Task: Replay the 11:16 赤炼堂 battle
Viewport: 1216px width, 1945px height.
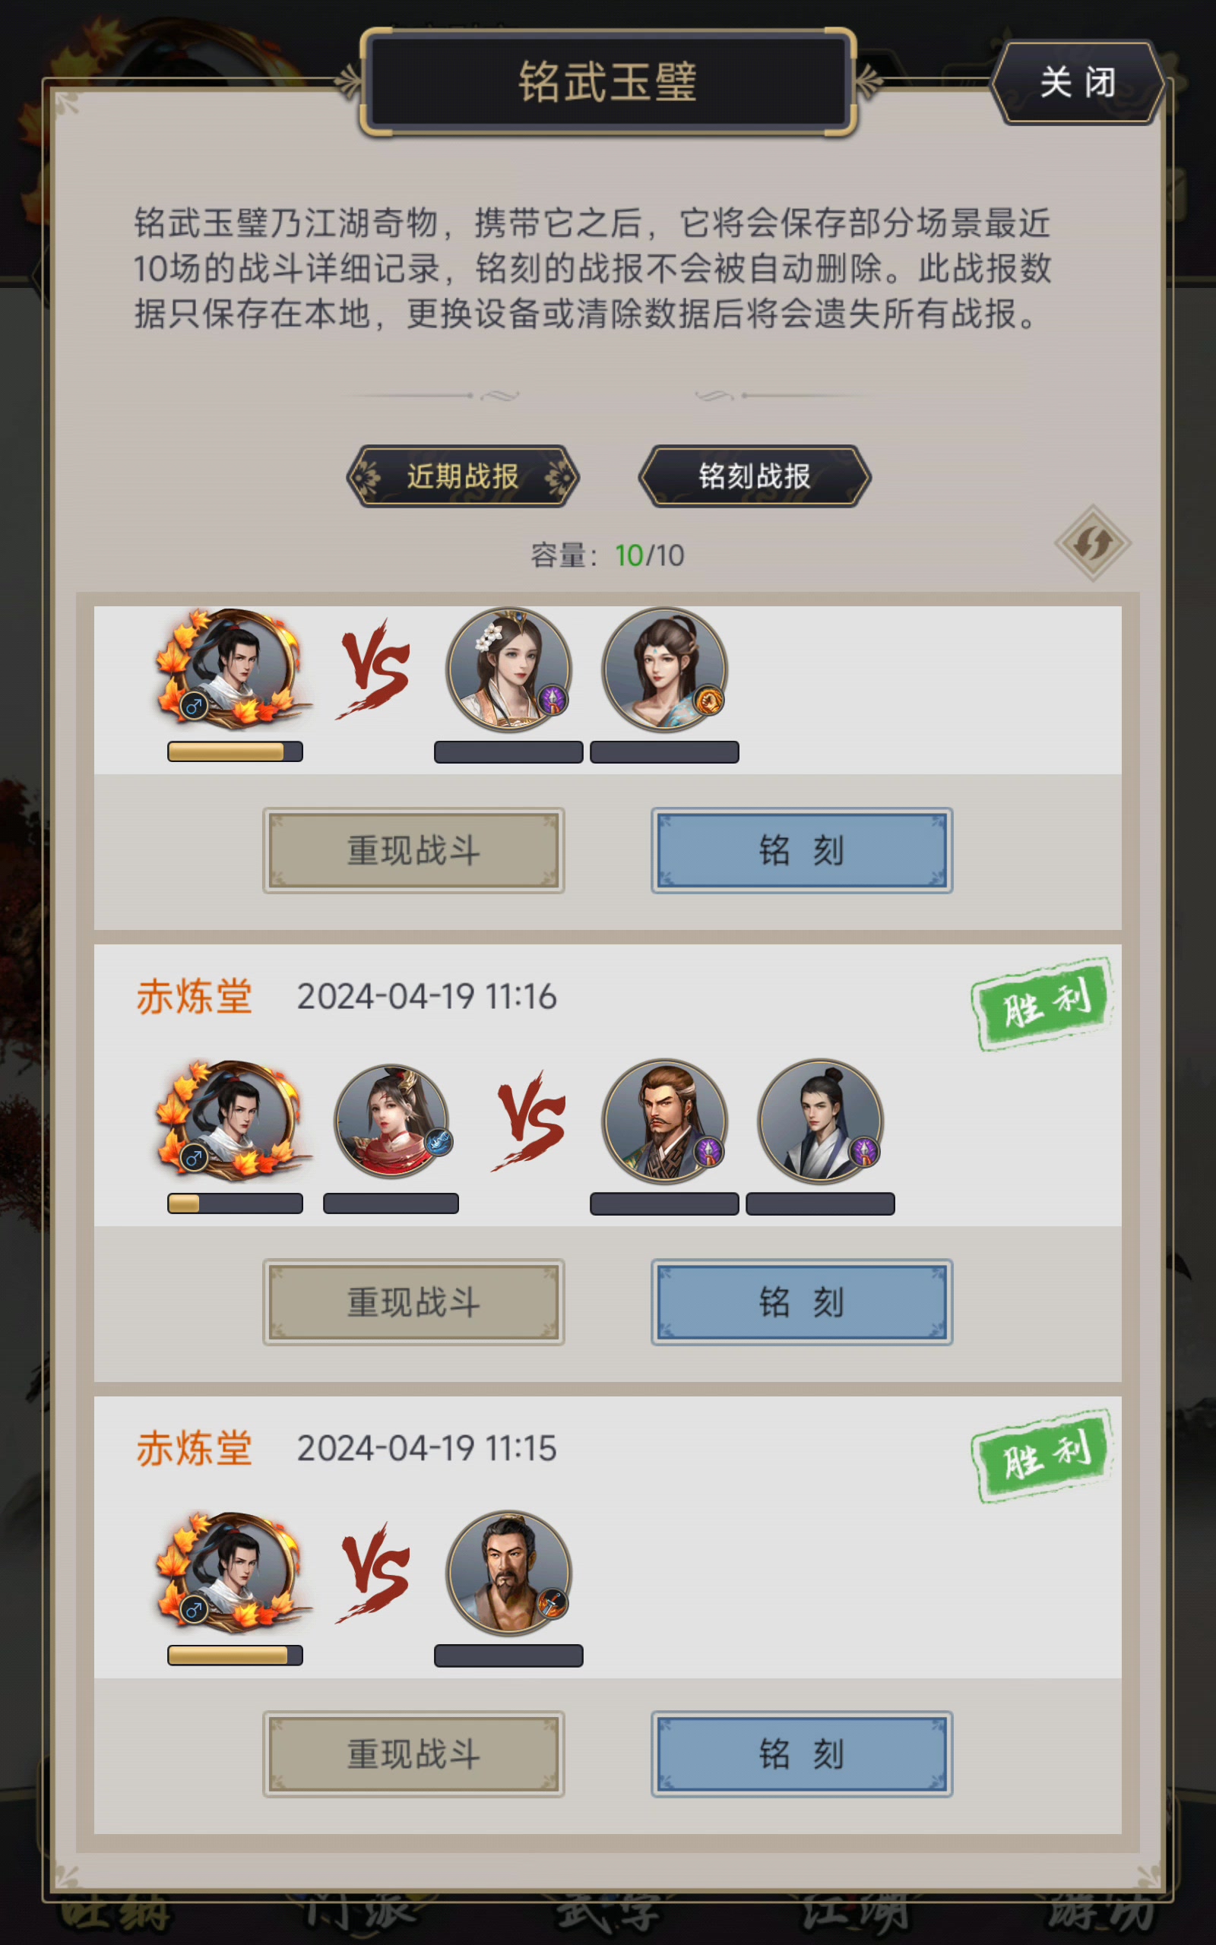Action: [413, 1302]
